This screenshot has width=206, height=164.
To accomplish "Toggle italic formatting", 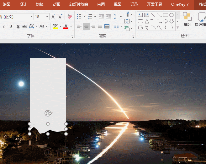I will (x=4, y=26).
